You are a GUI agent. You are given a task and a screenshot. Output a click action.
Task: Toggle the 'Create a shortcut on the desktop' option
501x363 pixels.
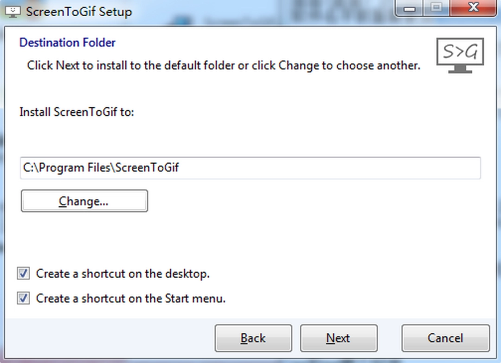click(x=23, y=274)
